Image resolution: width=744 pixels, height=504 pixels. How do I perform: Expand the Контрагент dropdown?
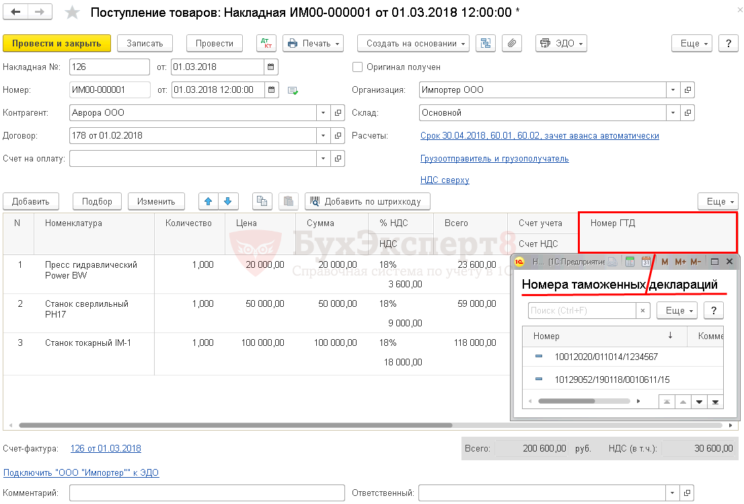pyautogui.click(x=323, y=113)
